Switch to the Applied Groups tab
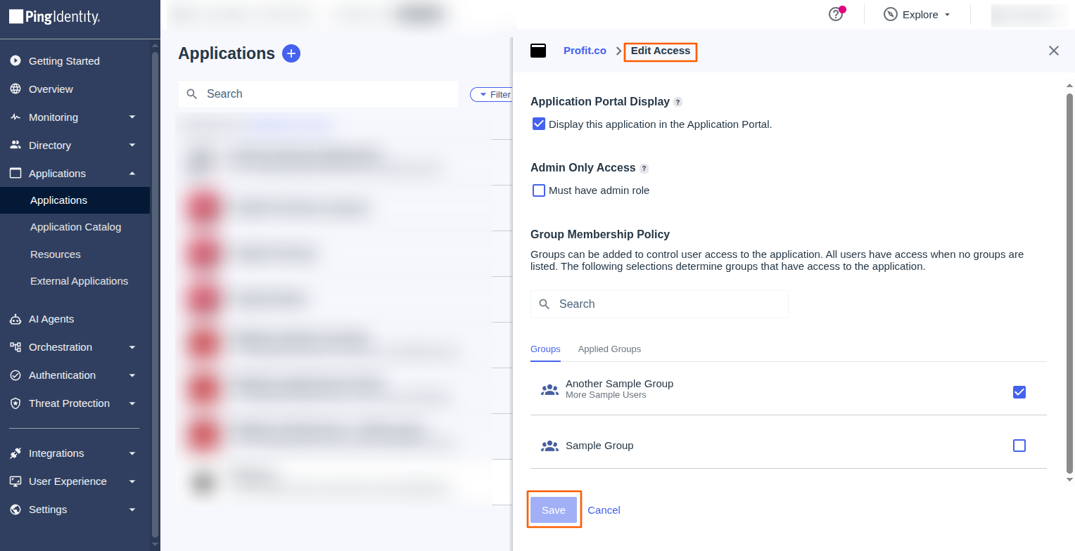This screenshot has height=551, width=1075. pos(609,349)
